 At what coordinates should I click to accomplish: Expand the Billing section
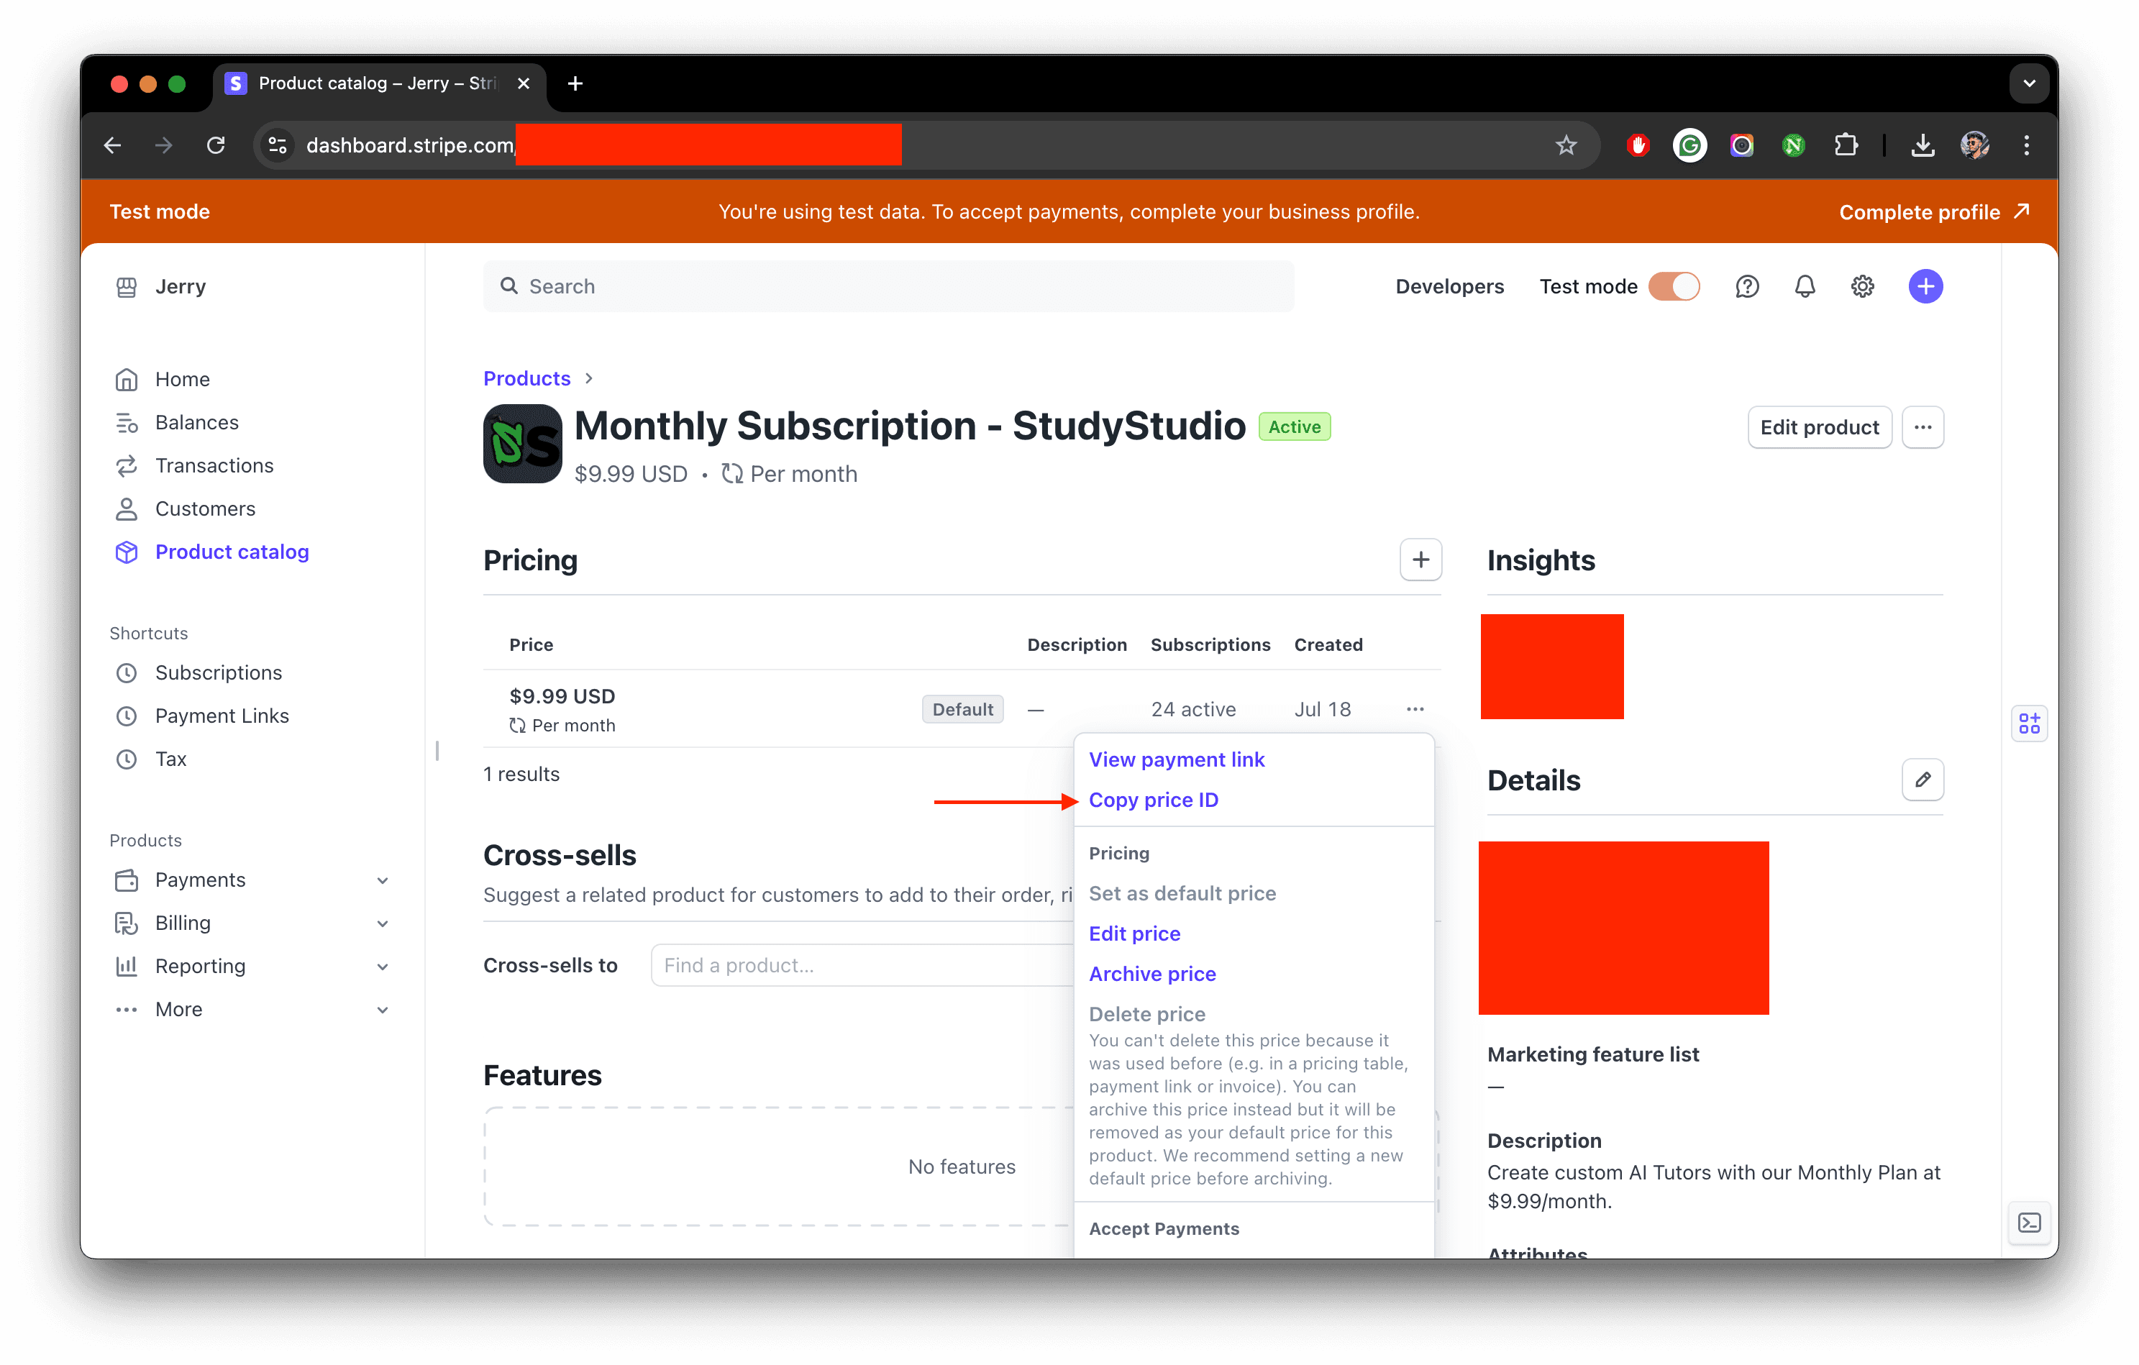pos(252,923)
